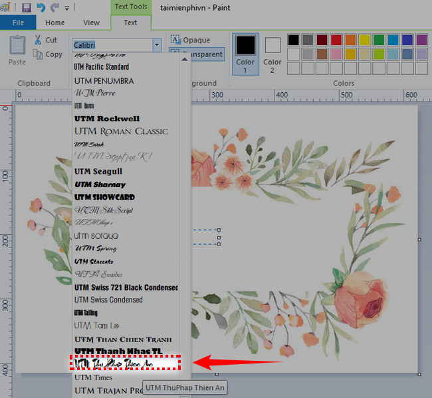This screenshot has width=432, height=398.
Task: Click the Cut scissors icon
Action: pyautogui.click(x=38, y=40)
